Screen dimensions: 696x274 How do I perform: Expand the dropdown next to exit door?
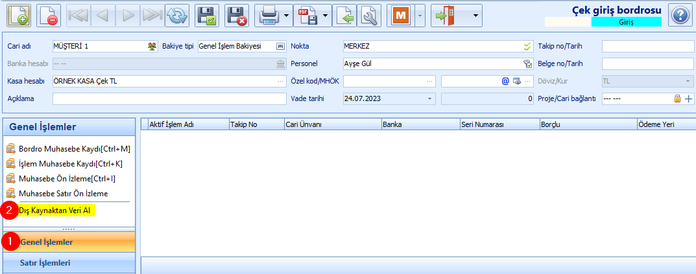coord(475,16)
